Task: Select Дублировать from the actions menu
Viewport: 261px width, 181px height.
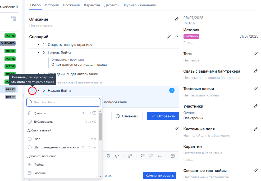Action: (x=43, y=122)
